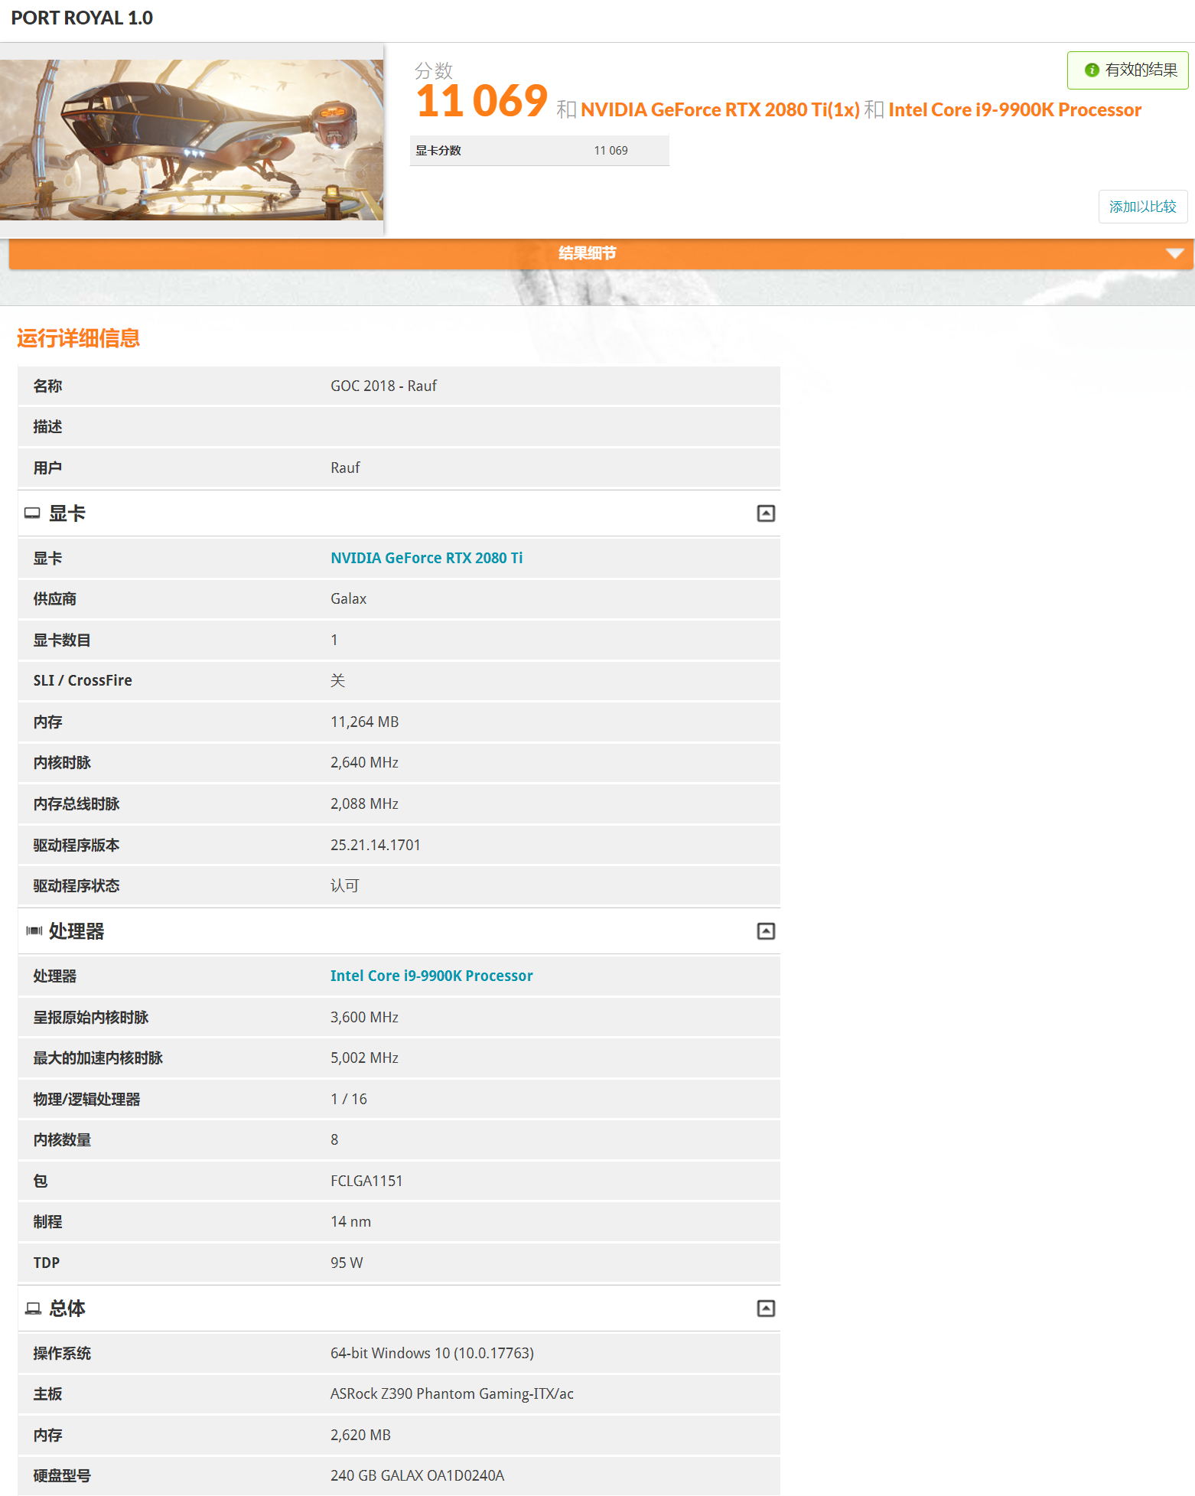
Task: Click the green valid result info icon
Action: [x=1092, y=70]
